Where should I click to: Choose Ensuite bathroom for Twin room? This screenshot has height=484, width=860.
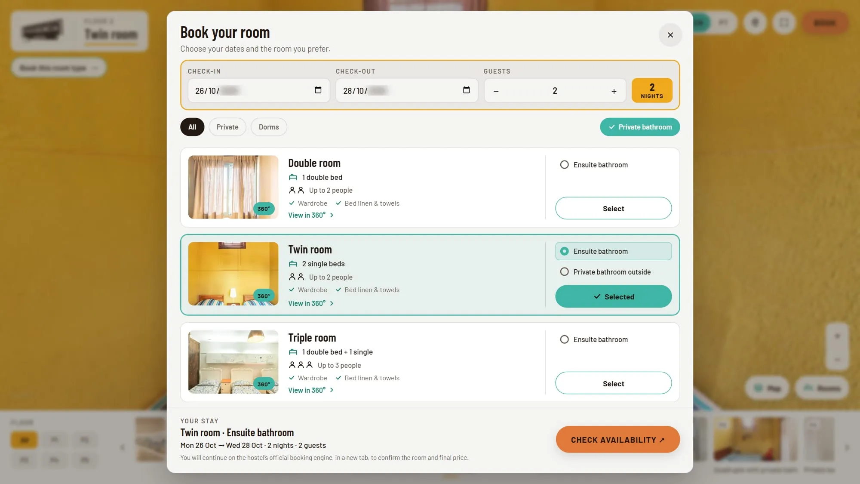point(613,251)
